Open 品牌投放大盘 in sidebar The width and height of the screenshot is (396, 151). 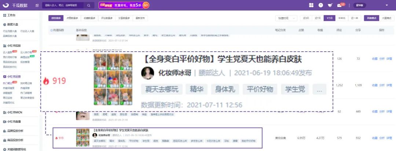pos(10,36)
